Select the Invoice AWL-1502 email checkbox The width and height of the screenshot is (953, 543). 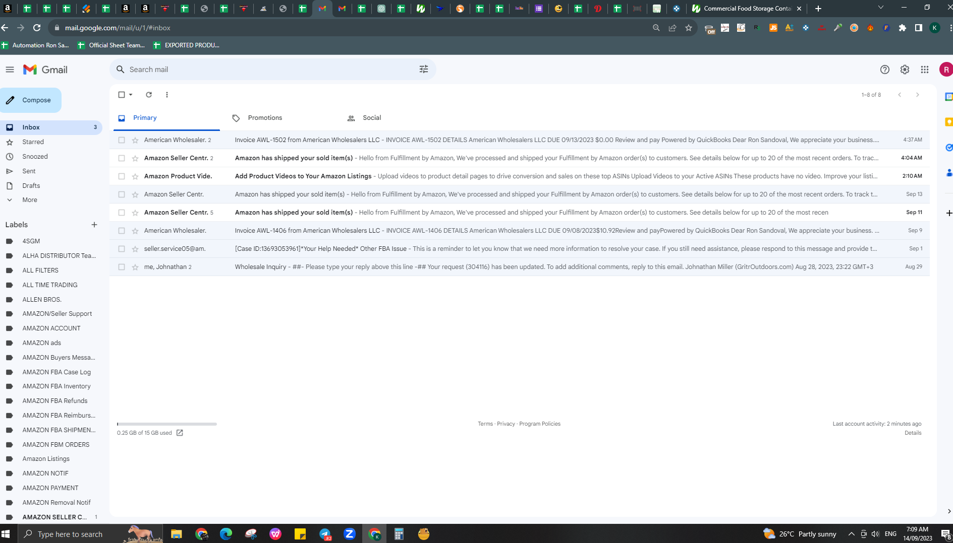(122, 140)
